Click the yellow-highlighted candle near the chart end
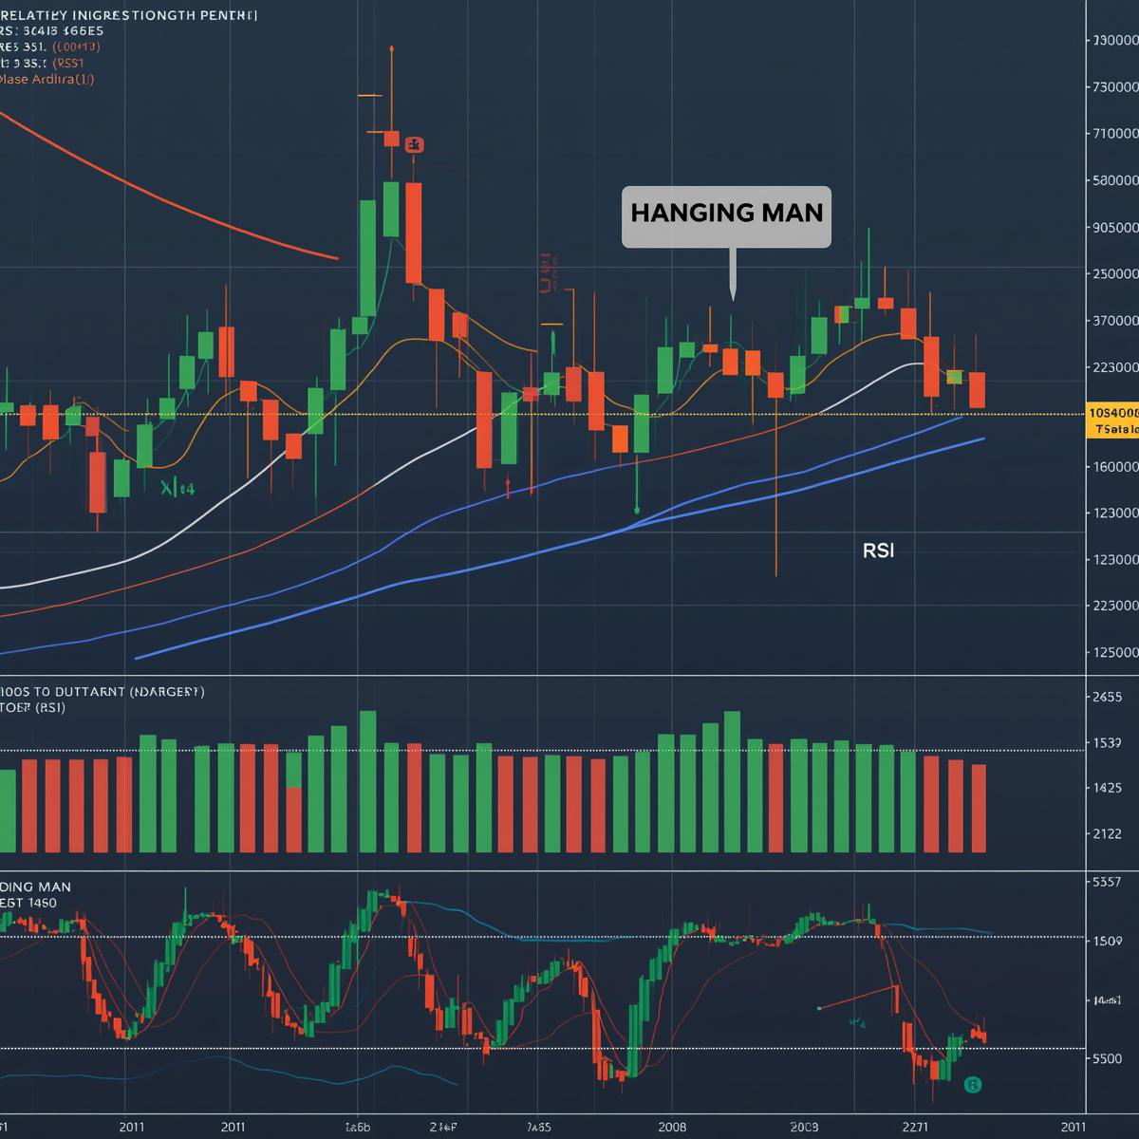The image size is (1139, 1139). point(954,378)
